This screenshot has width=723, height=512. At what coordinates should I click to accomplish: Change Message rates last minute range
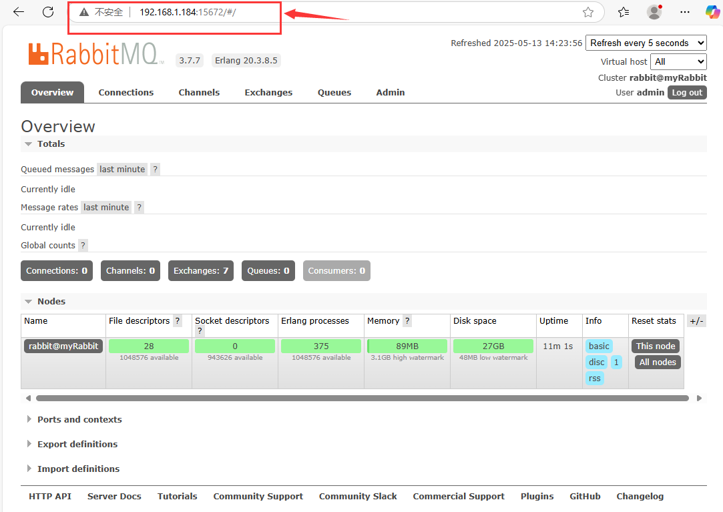point(106,207)
